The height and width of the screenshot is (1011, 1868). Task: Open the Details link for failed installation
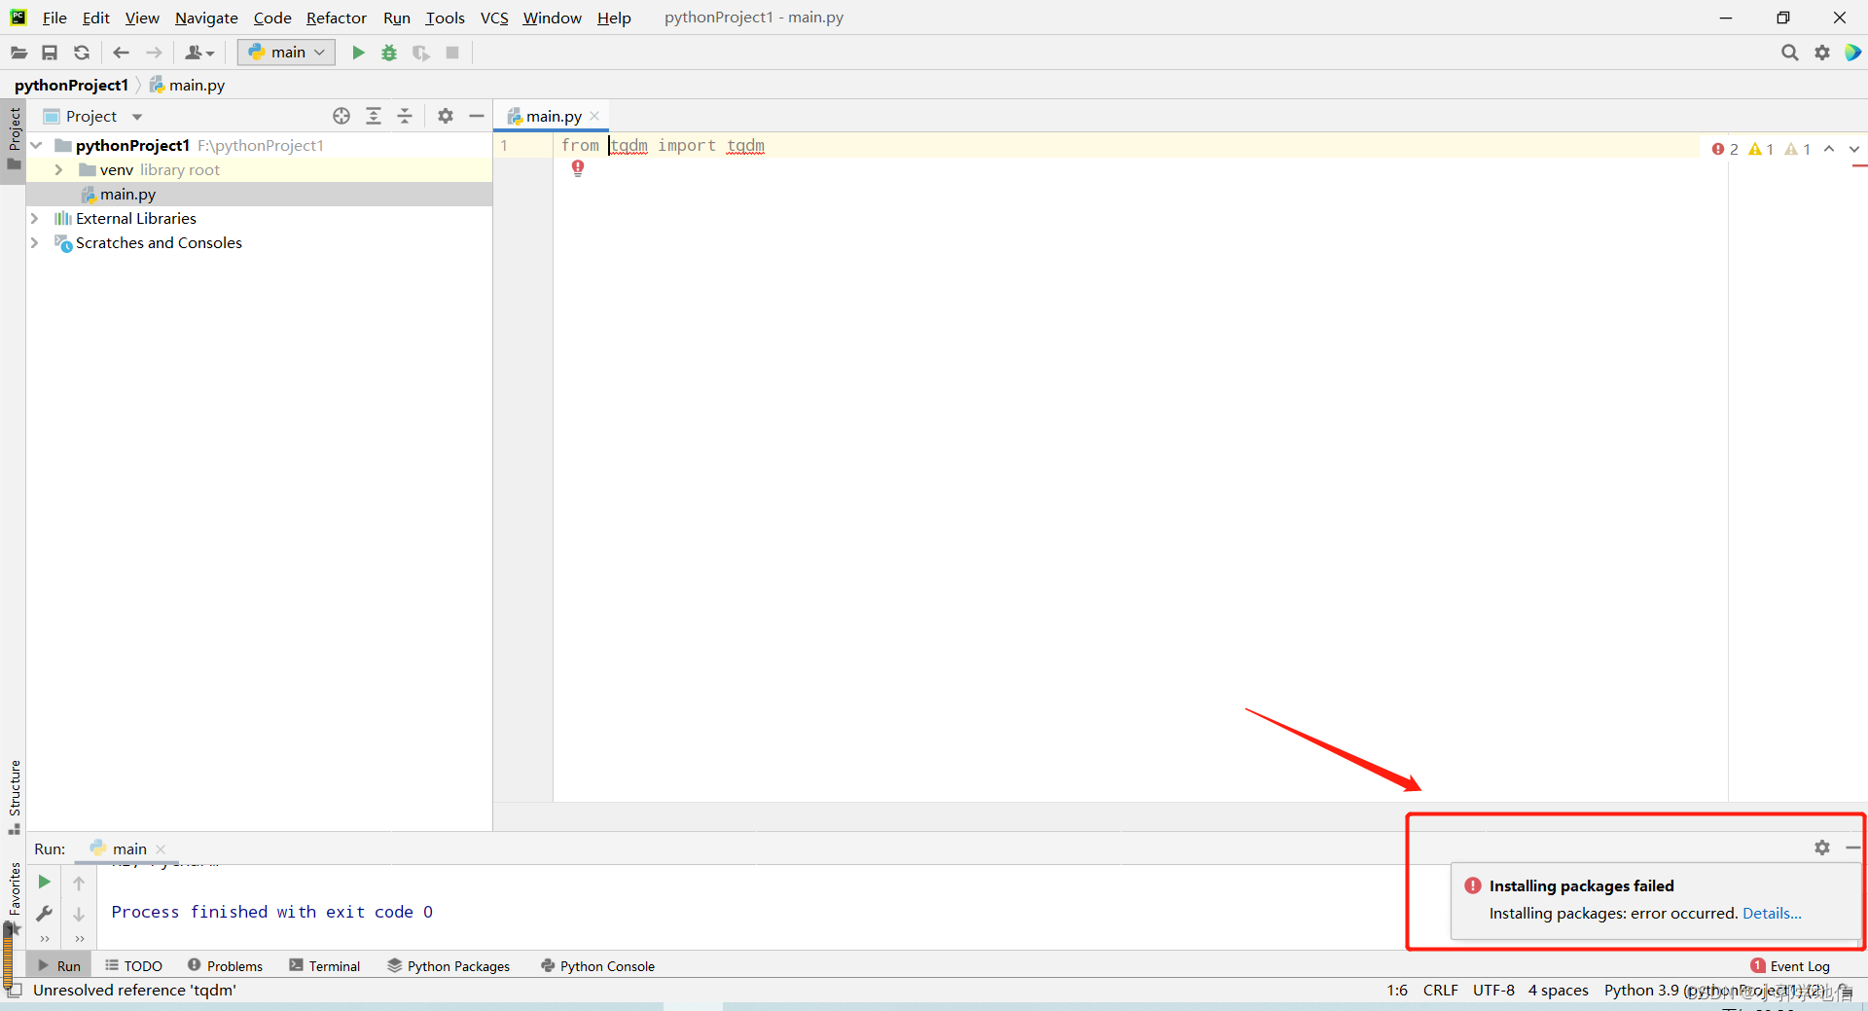(1772, 914)
